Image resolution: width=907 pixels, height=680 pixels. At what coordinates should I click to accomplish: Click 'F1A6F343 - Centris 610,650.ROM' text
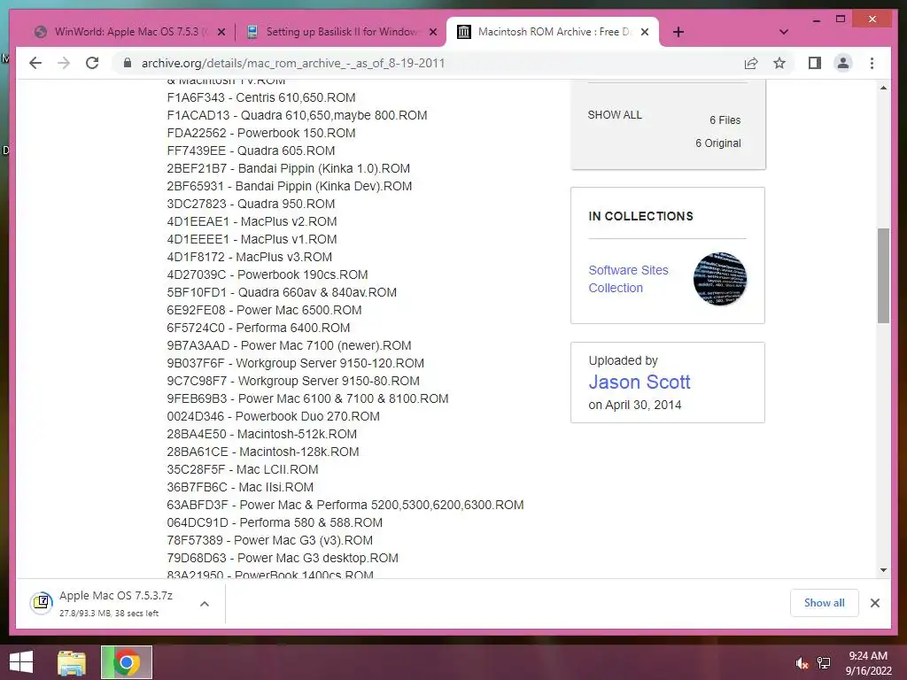(261, 97)
